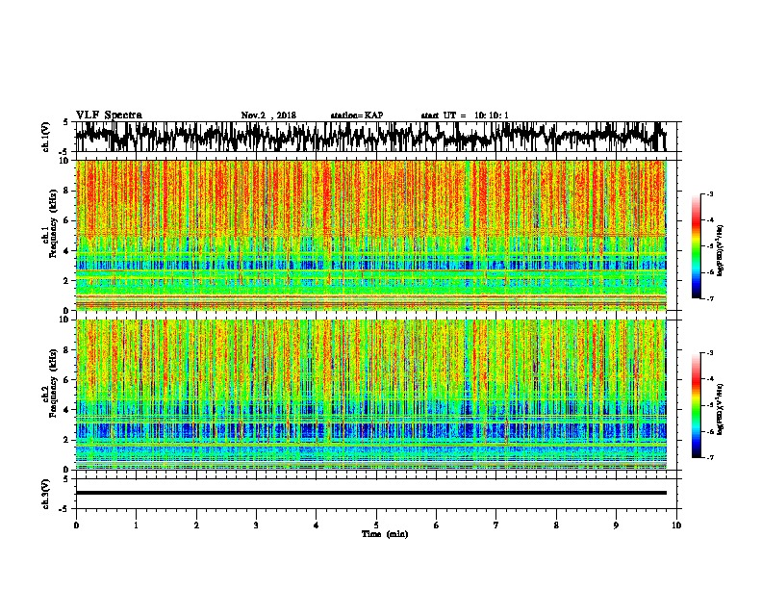Viewport: 762px width, 589px height.
Task: Click the ch.1 spectrogram plot
Action: click(x=371, y=235)
